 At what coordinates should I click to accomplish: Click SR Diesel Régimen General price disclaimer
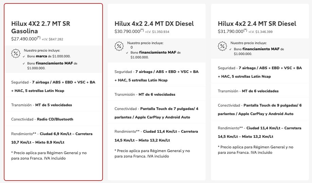point(256,150)
